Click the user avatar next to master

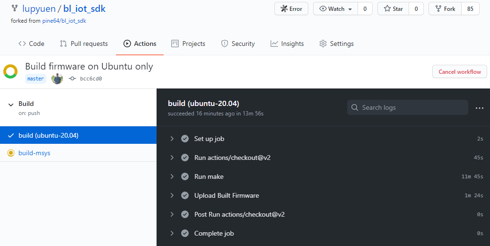pyautogui.click(x=57, y=79)
